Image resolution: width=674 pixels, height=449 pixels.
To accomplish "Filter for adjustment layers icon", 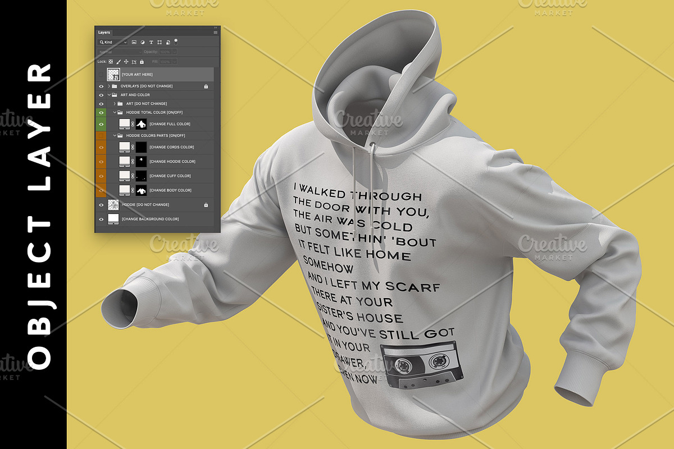I will pos(143,42).
